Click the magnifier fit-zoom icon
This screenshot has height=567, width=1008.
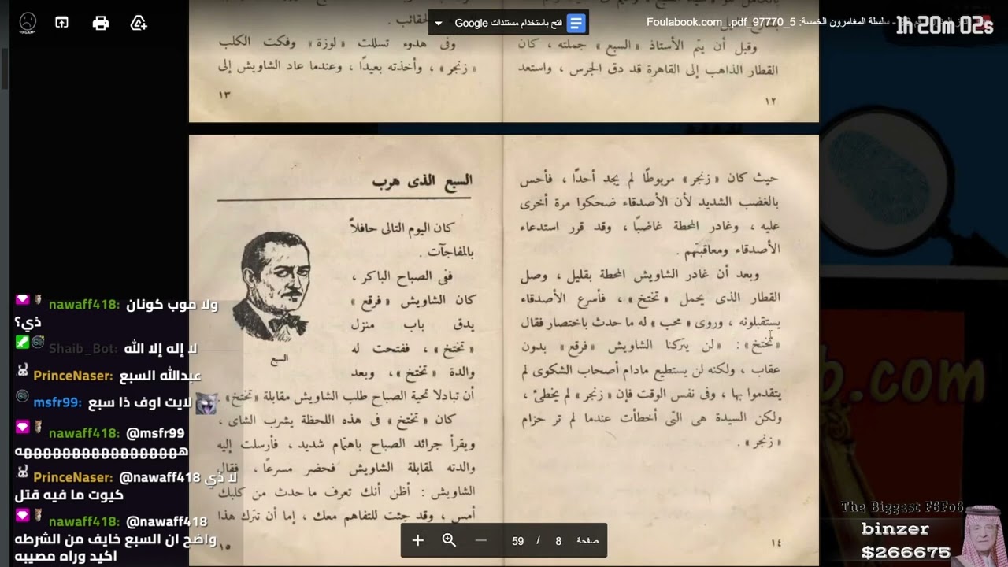[x=449, y=540]
